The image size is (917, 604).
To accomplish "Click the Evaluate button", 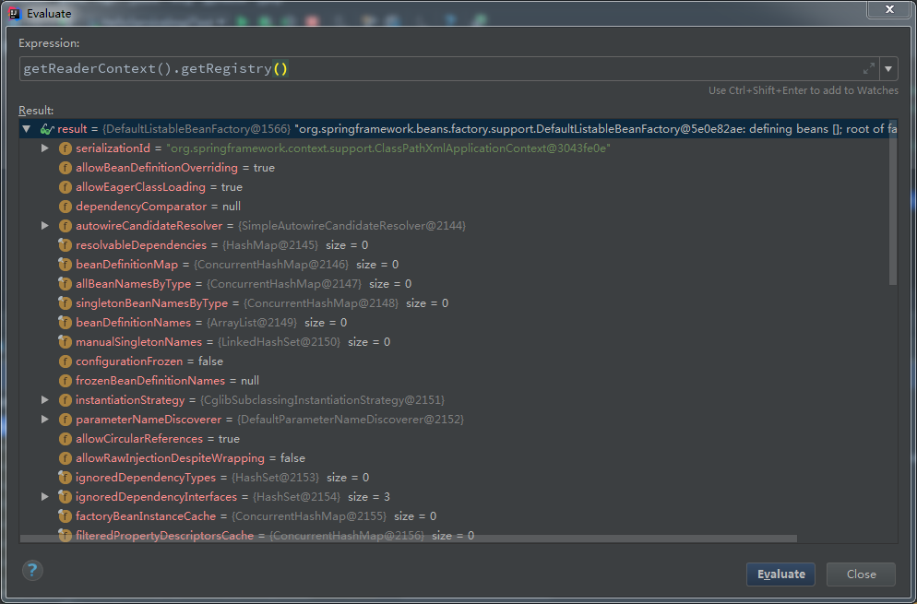I will [780, 574].
